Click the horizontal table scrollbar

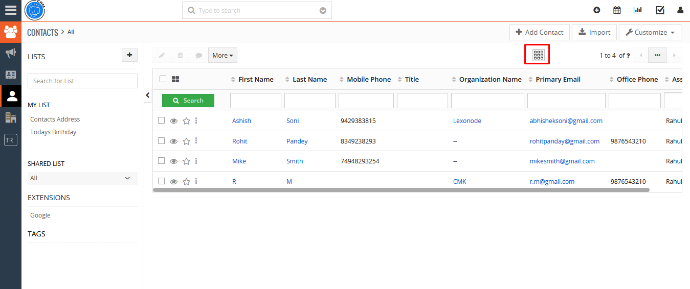[x=402, y=189]
